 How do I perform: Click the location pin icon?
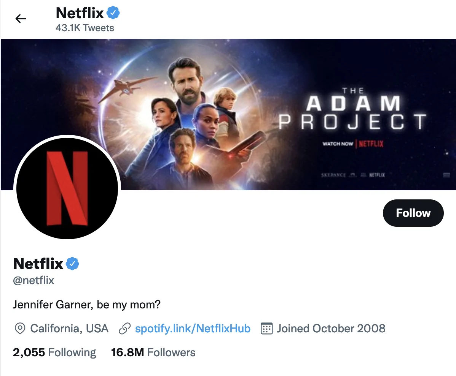(x=19, y=329)
